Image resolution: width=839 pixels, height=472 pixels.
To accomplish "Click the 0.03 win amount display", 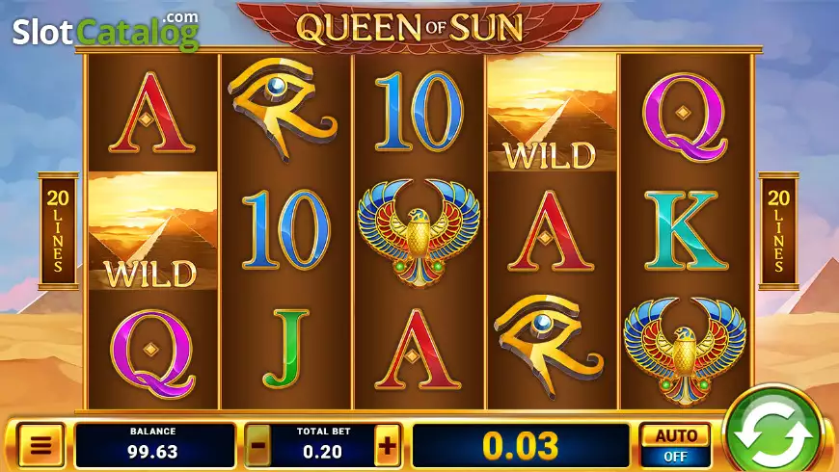I will pos(521,445).
